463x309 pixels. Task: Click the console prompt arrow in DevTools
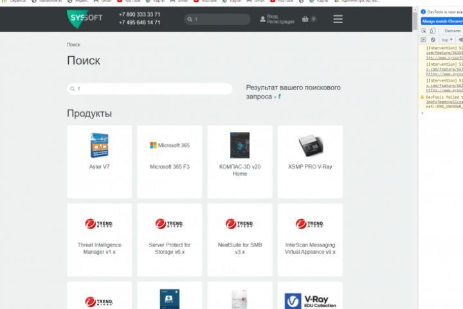[x=422, y=113]
